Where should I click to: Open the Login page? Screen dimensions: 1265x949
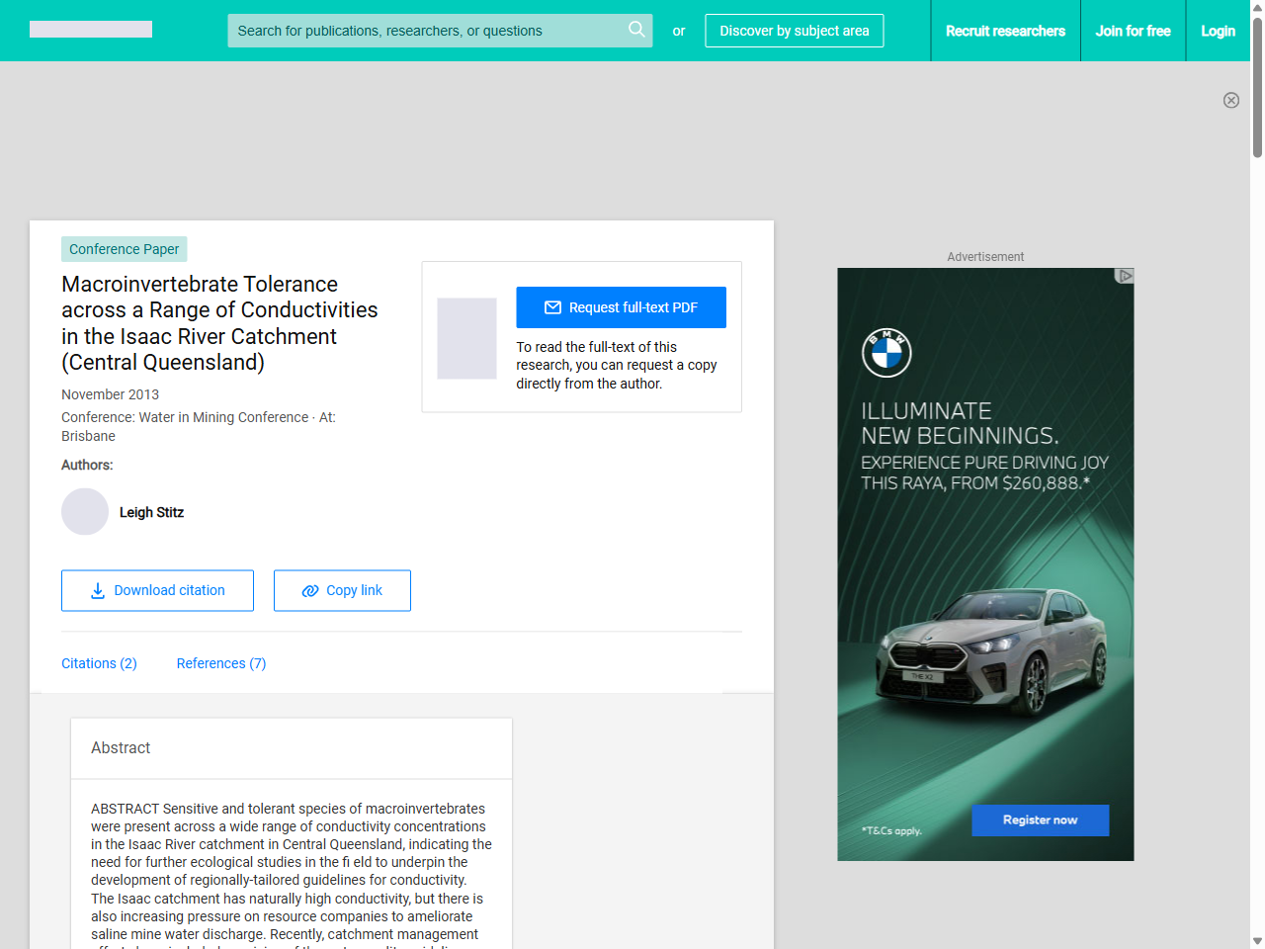point(1218,31)
